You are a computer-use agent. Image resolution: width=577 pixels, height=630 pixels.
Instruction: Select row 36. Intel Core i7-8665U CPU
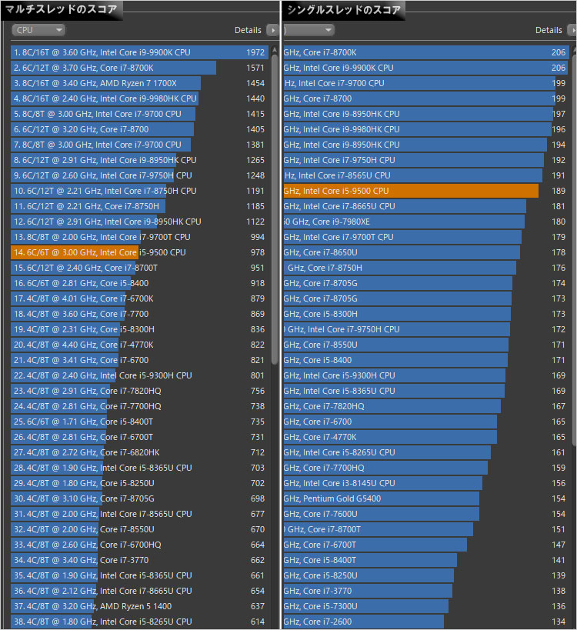coord(139,591)
